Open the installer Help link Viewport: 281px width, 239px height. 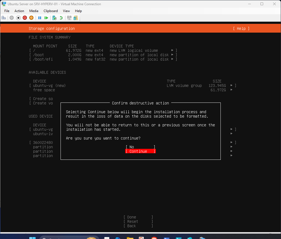(x=241, y=29)
